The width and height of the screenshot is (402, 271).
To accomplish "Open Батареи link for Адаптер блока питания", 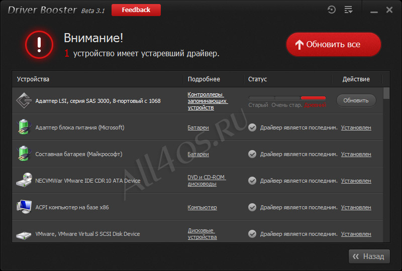I will [x=198, y=127].
